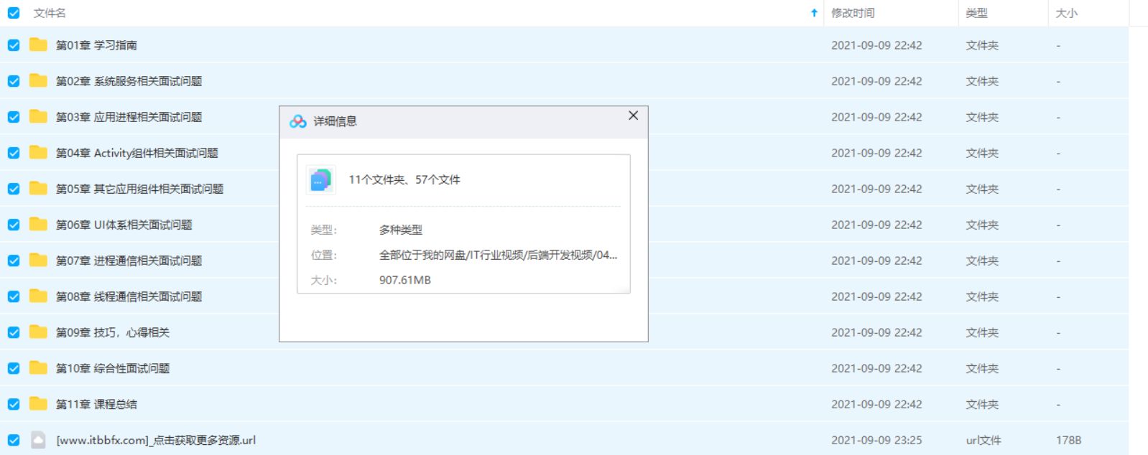This screenshot has height=455, width=1148.
Task: Open folder 第10章 综合性面试问题
Action: tap(113, 368)
